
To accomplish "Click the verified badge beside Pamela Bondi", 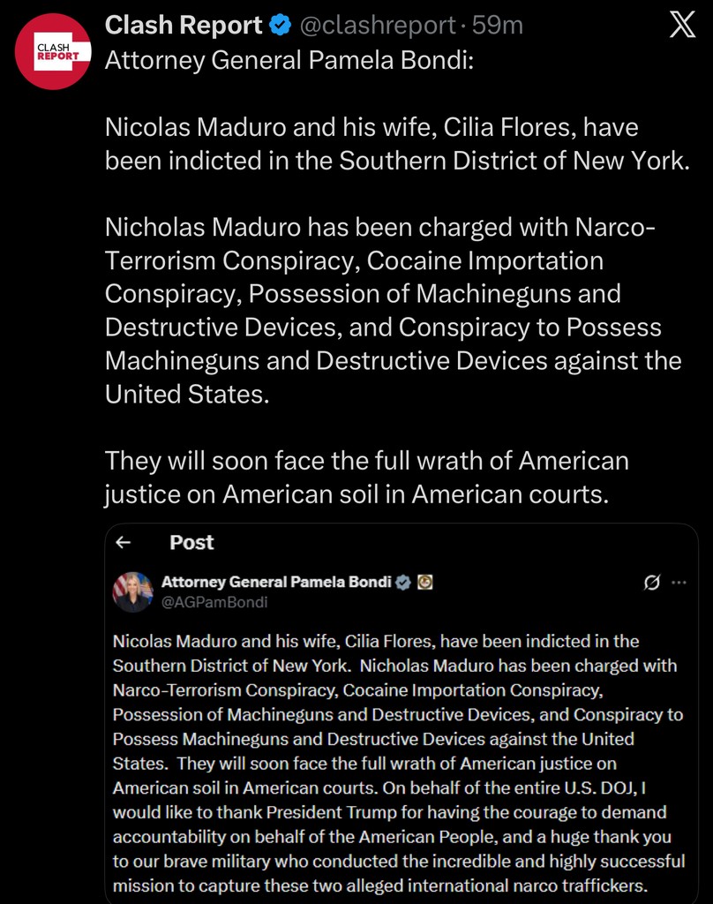I will click(x=403, y=582).
